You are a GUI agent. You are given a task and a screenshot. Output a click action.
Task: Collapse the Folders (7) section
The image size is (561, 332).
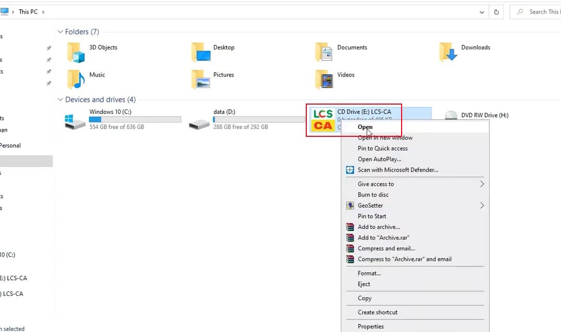60,32
